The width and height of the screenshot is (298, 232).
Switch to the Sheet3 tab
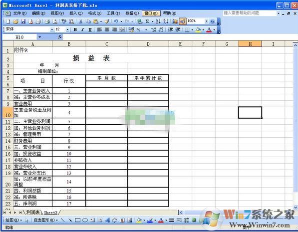[50, 213]
